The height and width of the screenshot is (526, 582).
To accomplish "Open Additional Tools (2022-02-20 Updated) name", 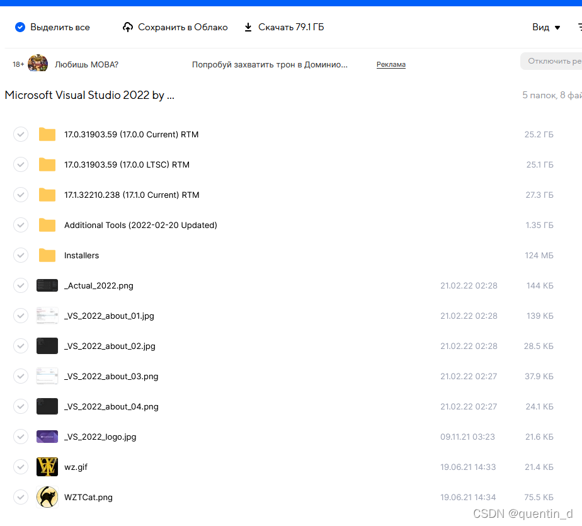I will pyautogui.click(x=140, y=225).
